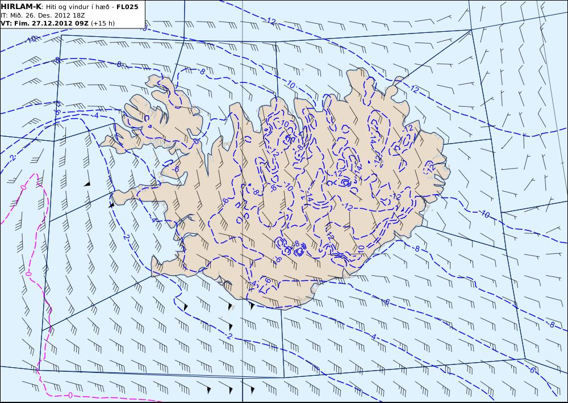Click the 'IT: Mið. 26. Des. 2012 18Z' line
Image resolution: width=568 pixels, height=403 pixels.
point(43,15)
